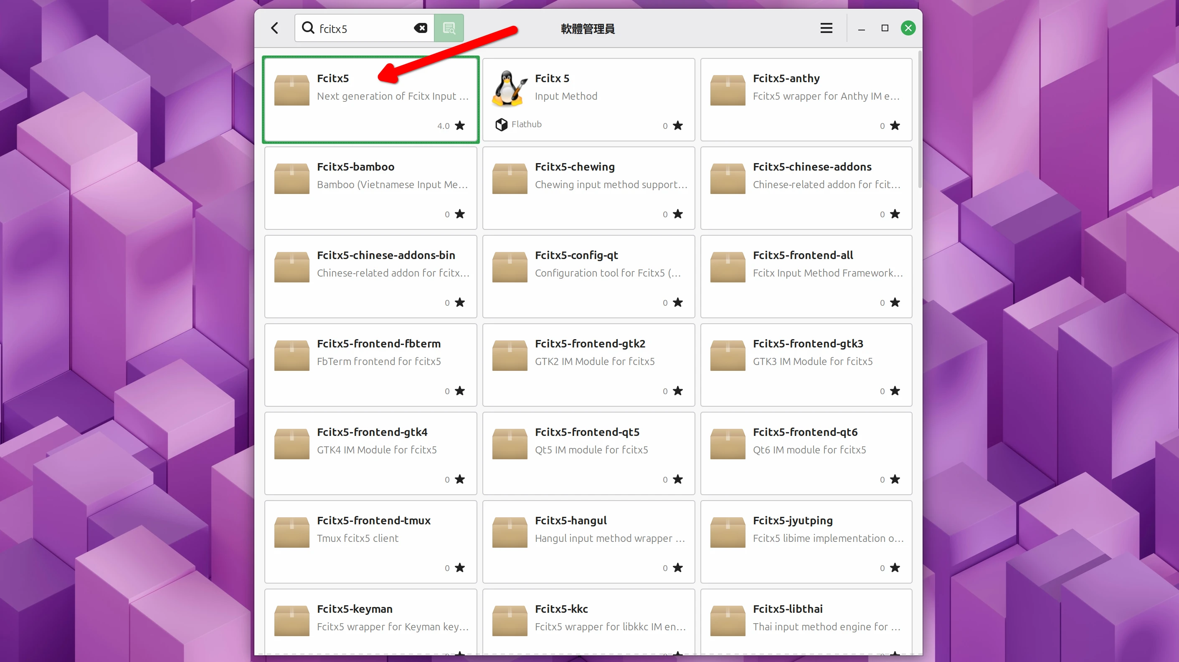
Task: Open the Fcitx5-frontend-gtk4 package entry
Action: point(371,453)
